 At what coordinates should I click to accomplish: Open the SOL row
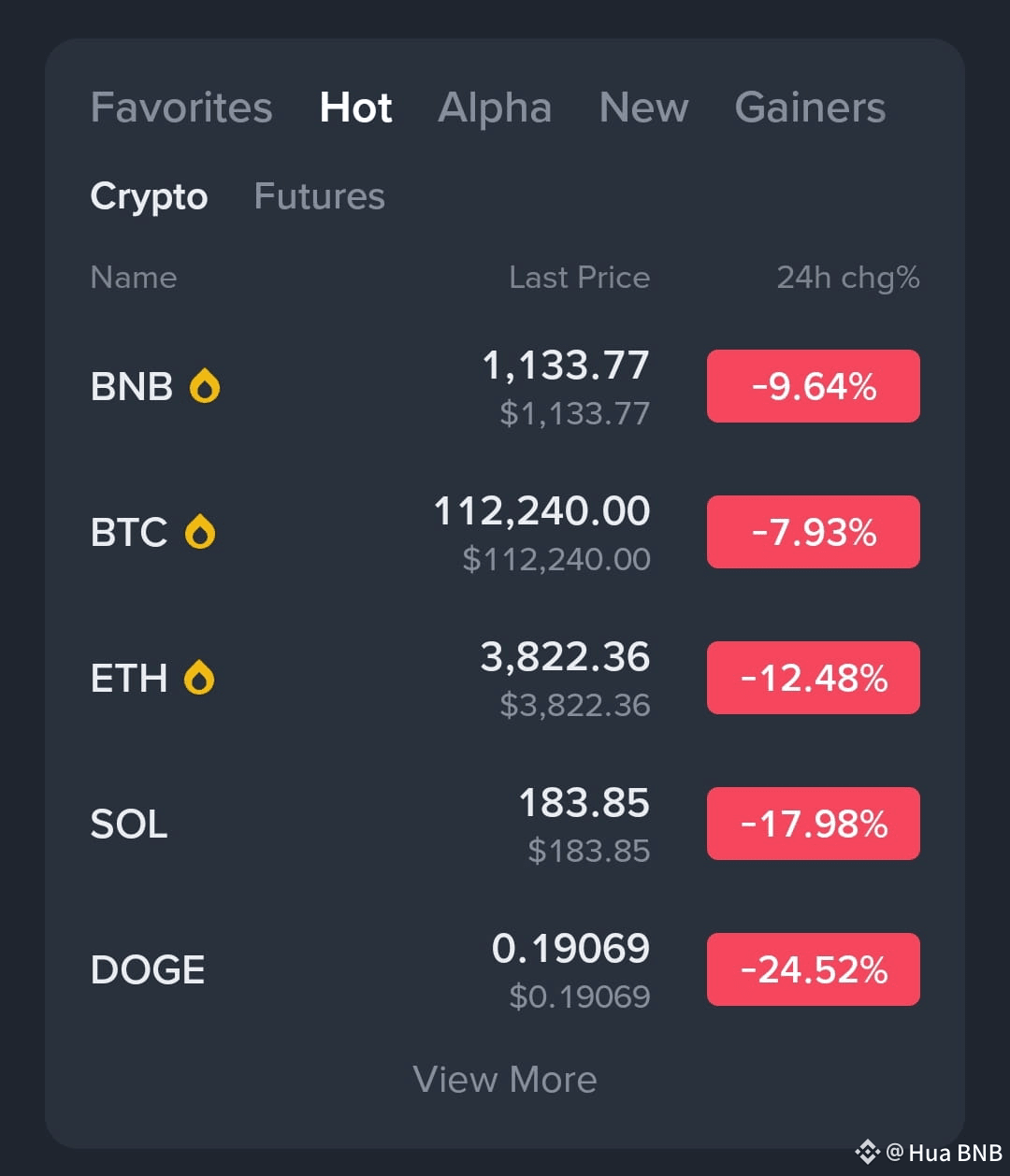click(x=505, y=824)
